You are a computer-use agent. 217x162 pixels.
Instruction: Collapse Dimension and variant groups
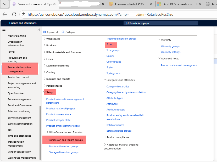47,140
